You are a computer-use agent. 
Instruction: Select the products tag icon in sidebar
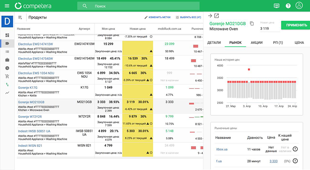(7, 43)
